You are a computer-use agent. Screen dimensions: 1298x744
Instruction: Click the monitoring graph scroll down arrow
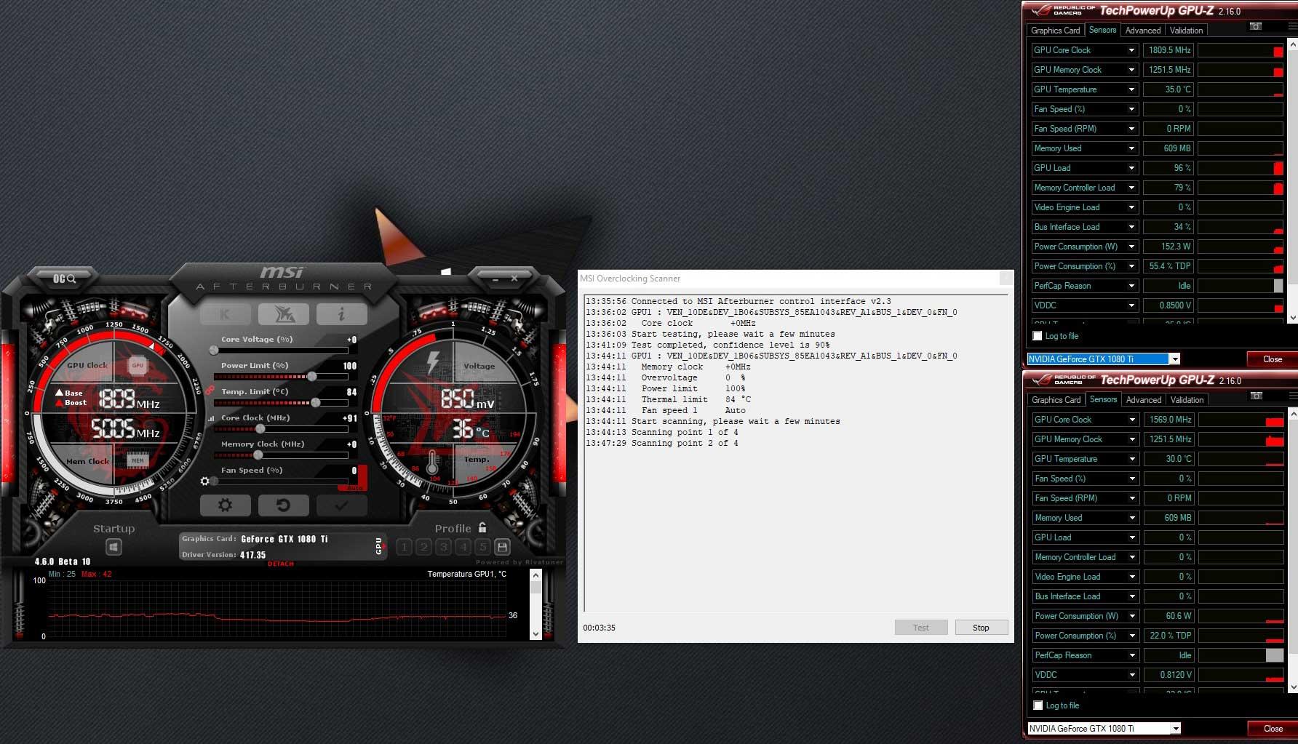click(x=536, y=634)
